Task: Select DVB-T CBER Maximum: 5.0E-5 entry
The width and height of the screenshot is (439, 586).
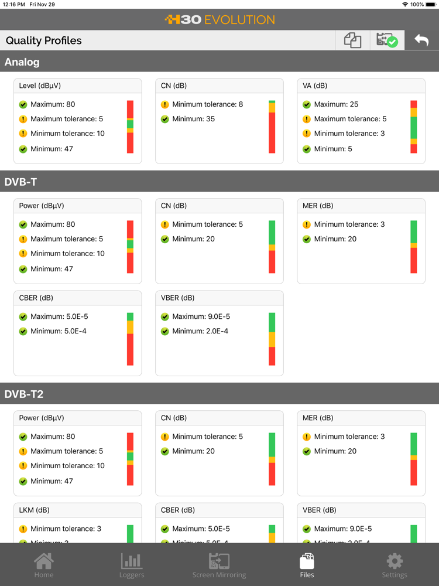Action: [x=59, y=316]
